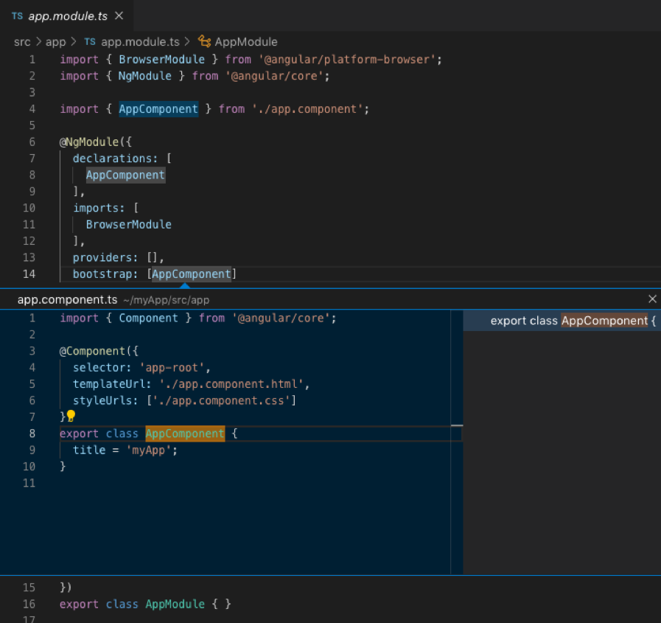This screenshot has width=661, height=623.
Task: Click the highlighted AppComponent in the peek editor
Action: (x=185, y=434)
